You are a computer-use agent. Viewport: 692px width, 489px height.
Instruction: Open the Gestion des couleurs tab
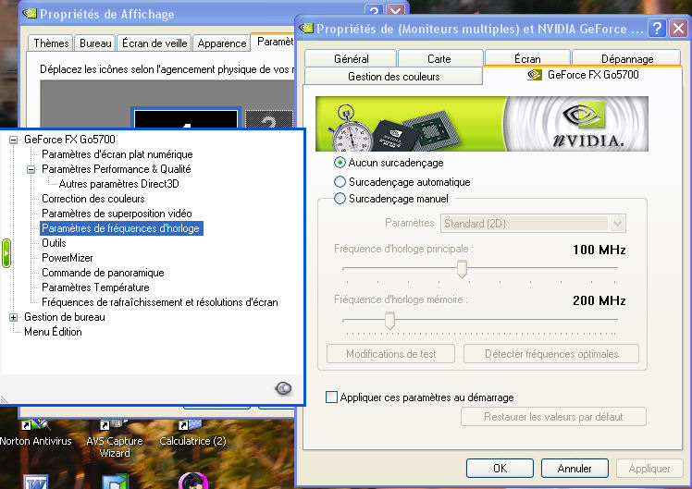click(394, 77)
